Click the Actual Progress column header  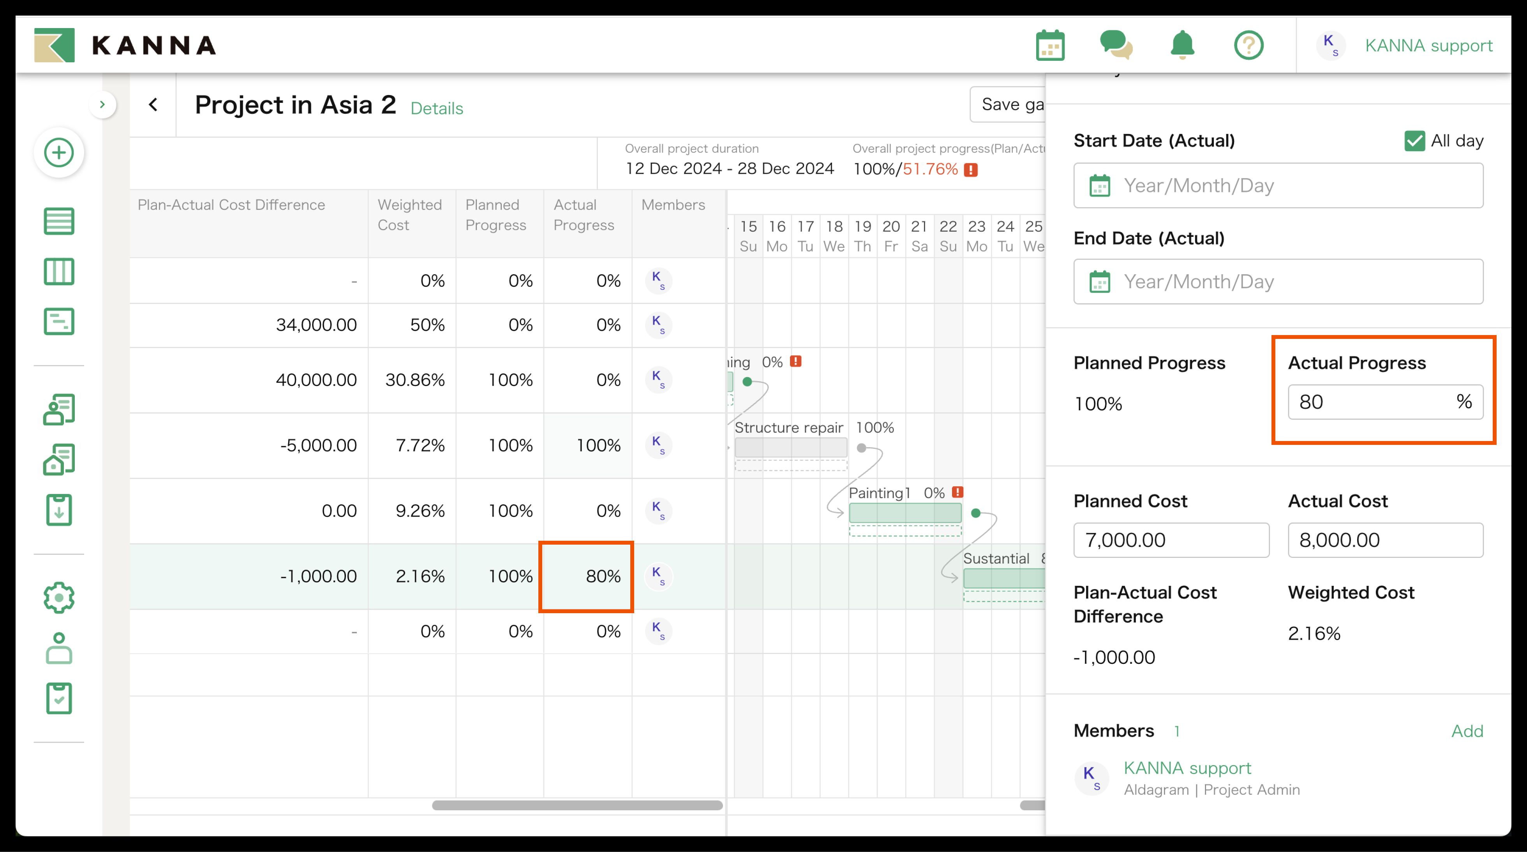(x=583, y=215)
